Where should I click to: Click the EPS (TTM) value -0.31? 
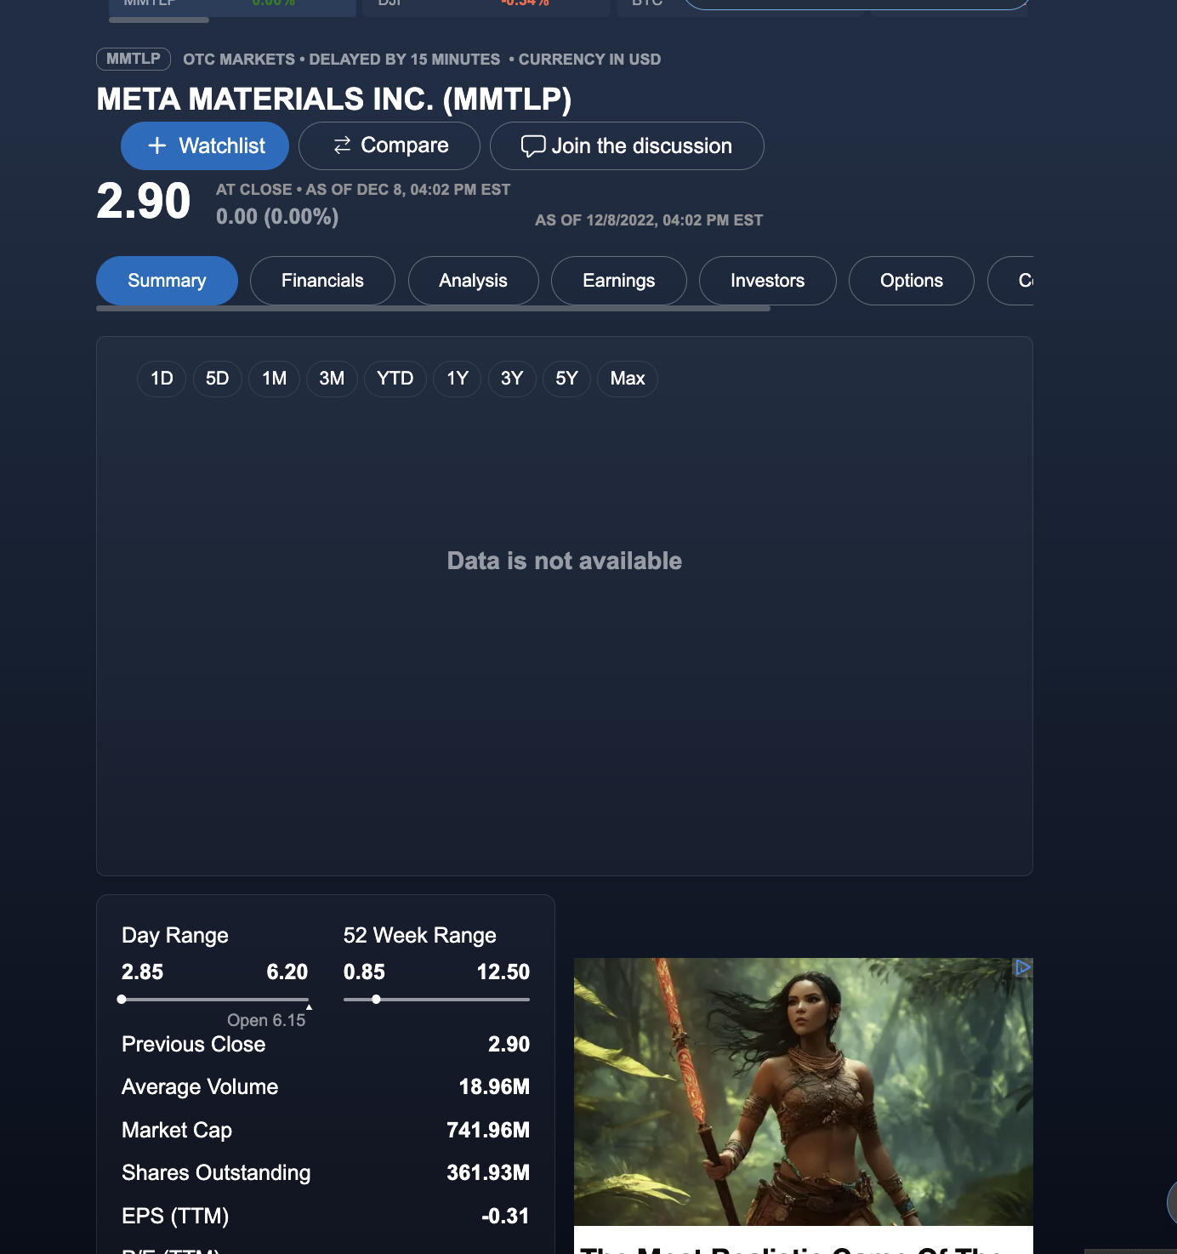pos(505,1216)
